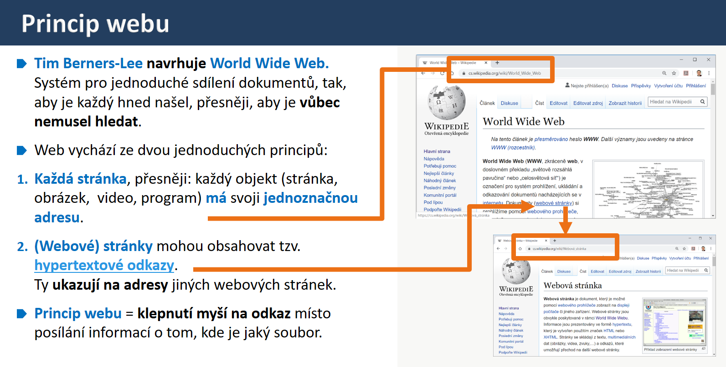The image size is (726, 367).
Task: Open profile avatar in Webová stránka window
Action: (x=703, y=249)
